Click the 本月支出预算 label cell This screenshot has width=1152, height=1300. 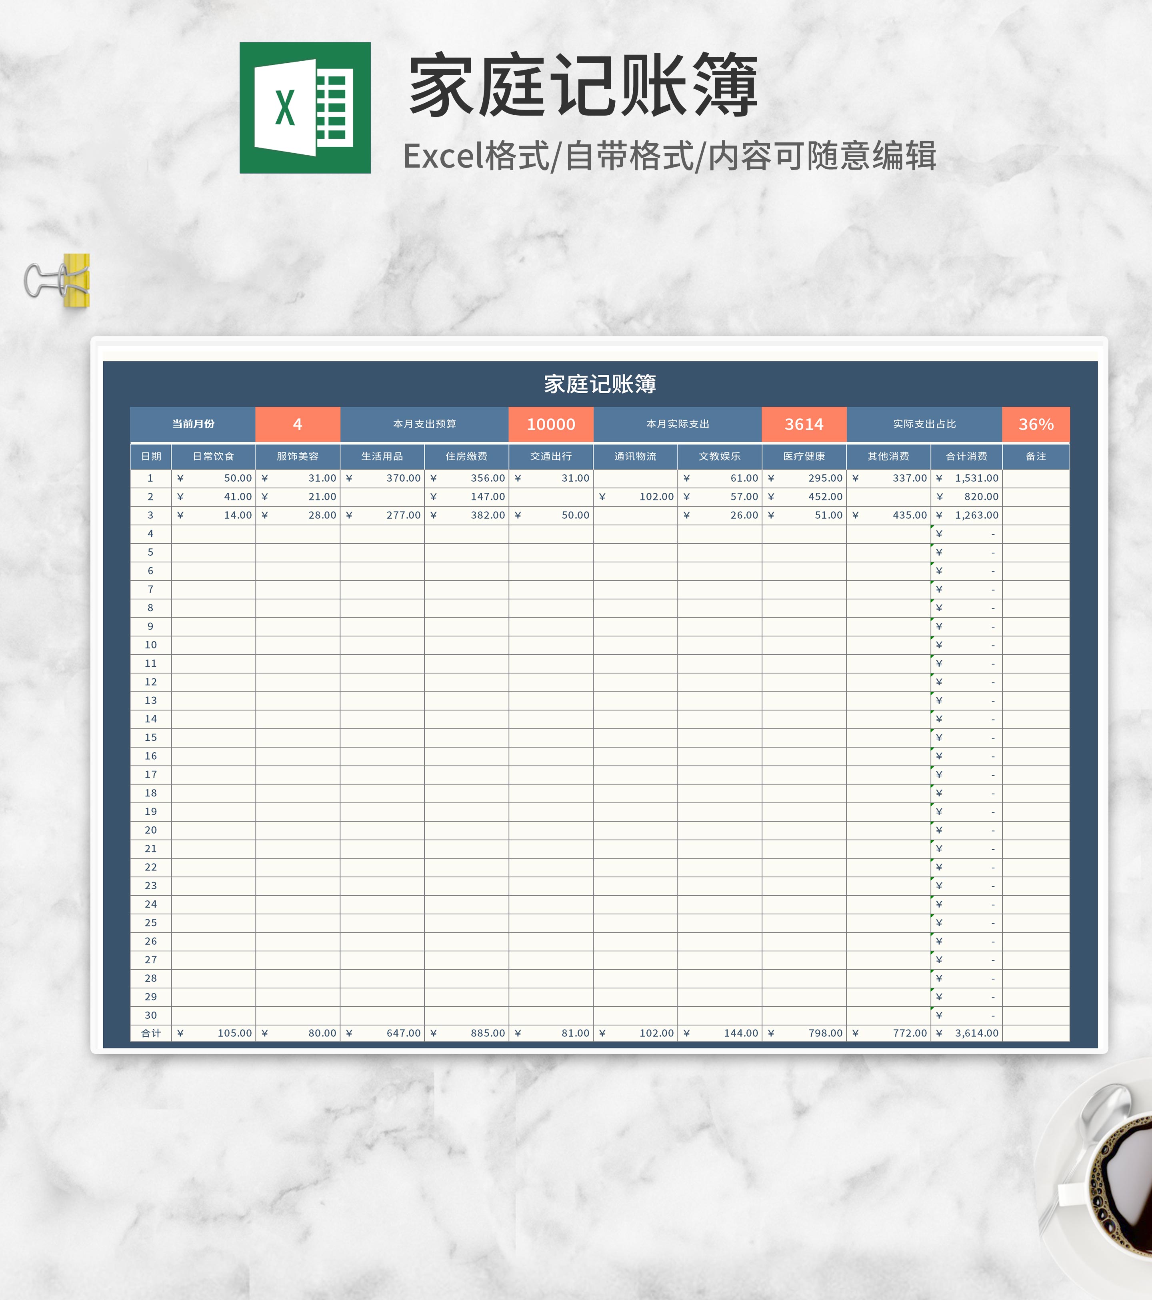click(x=424, y=424)
